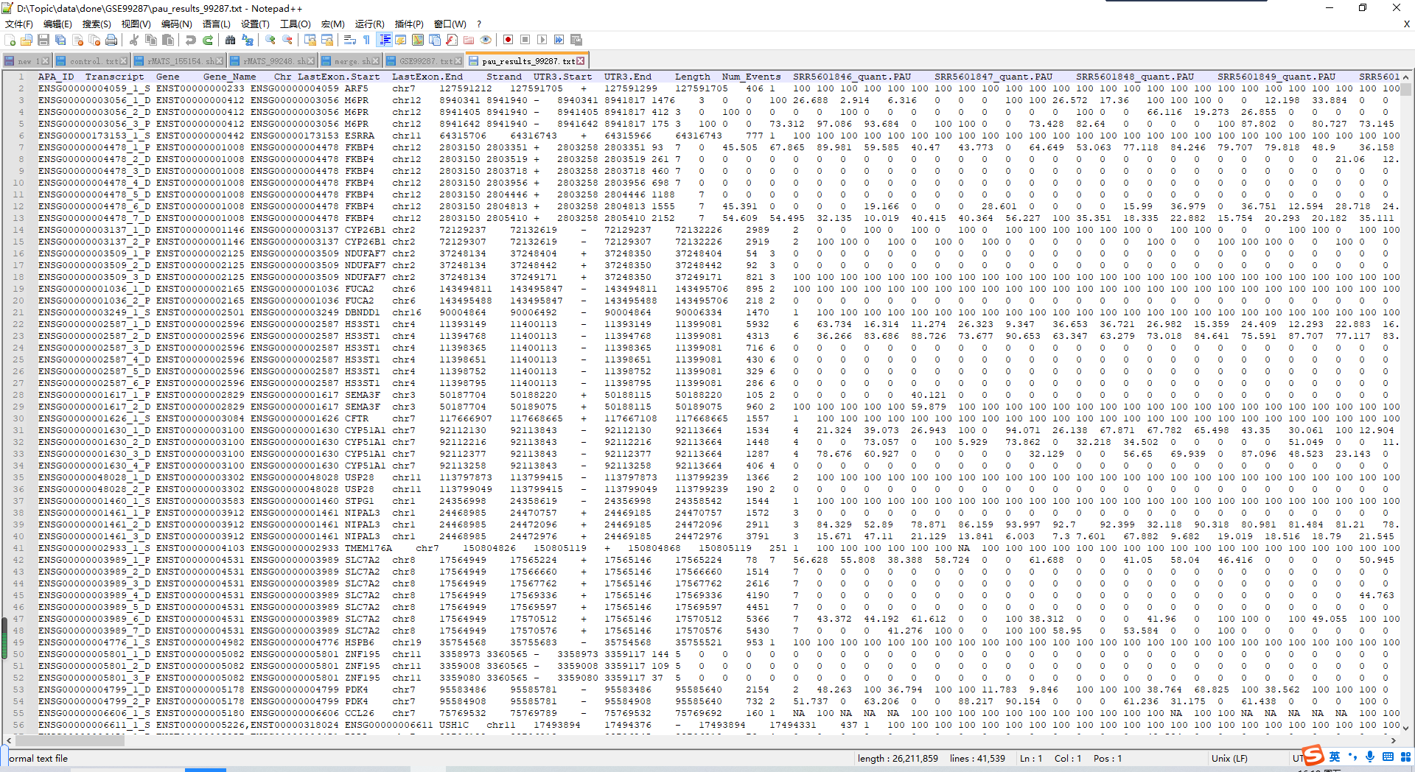Click the horizontal scrollbar thumb
This screenshot has height=772, width=1415.
69,741
